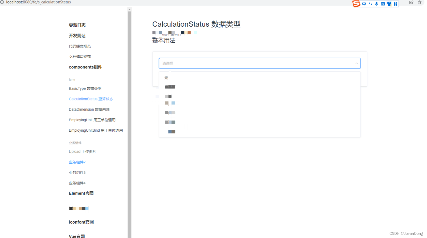Visit Vue官网 link
The height and width of the screenshot is (238, 427).
77,236
